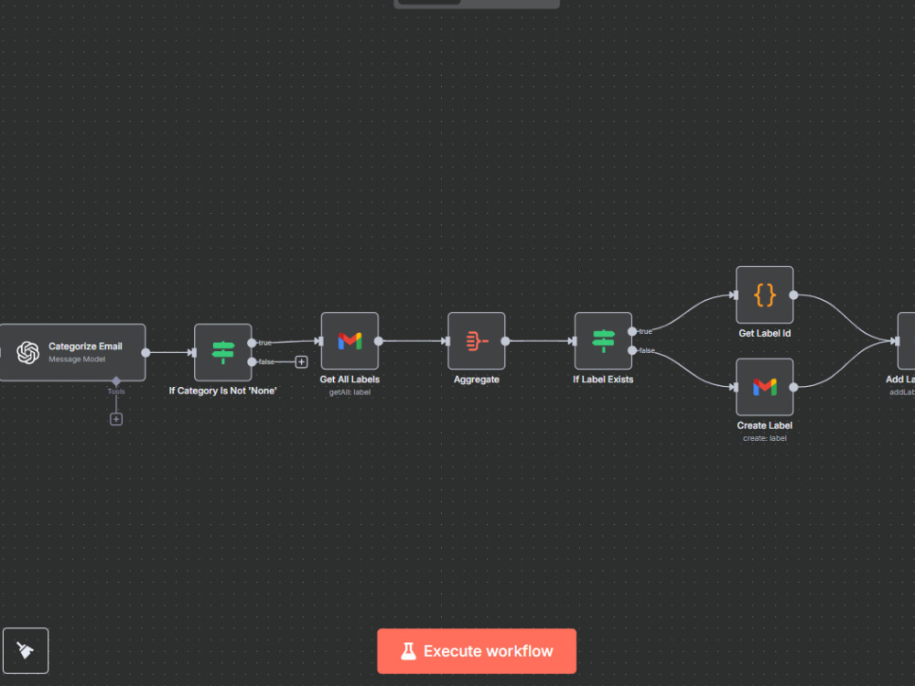The height and width of the screenshot is (686, 915).
Task: Click the 'create: label' subtitle text
Action: coord(764,438)
